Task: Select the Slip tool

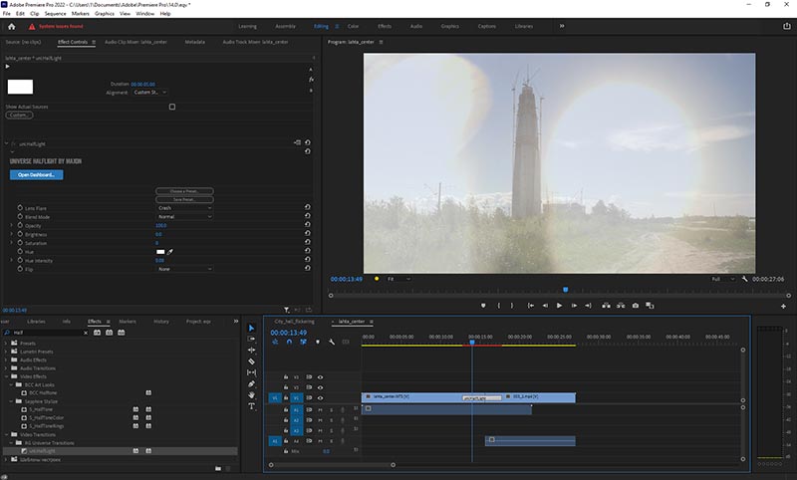Action: (x=251, y=372)
